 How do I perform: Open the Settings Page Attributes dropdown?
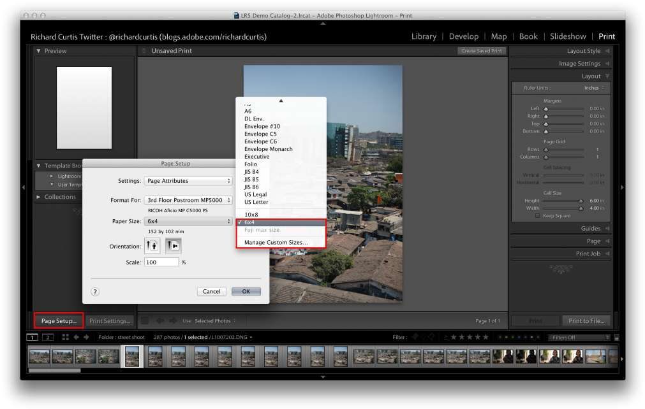point(188,181)
